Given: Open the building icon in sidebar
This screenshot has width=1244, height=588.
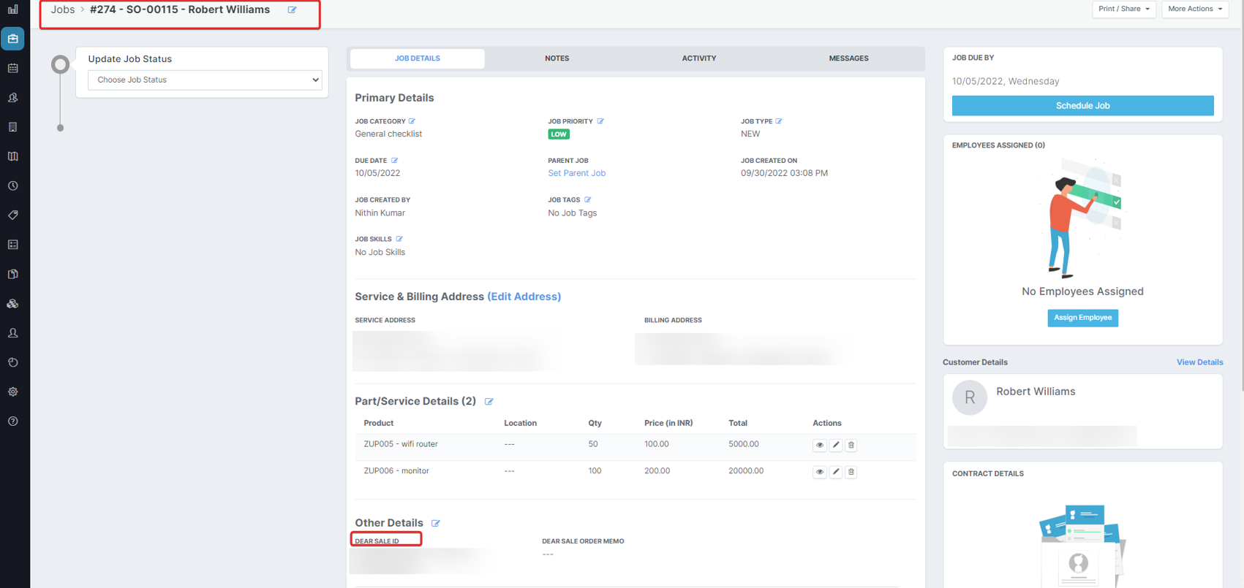Looking at the screenshot, I should pos(13,127).
